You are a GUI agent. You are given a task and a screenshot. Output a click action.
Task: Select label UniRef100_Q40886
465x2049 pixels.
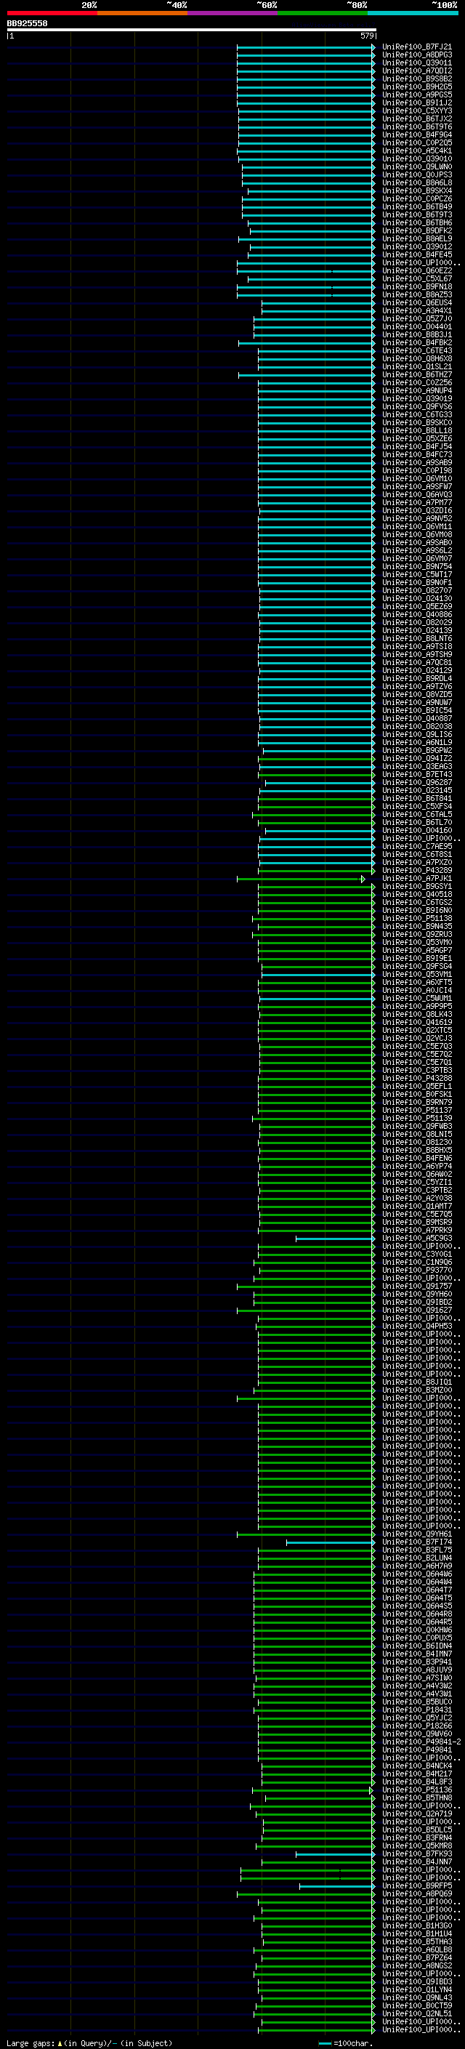pyautogui.click(x=416, y=614)
